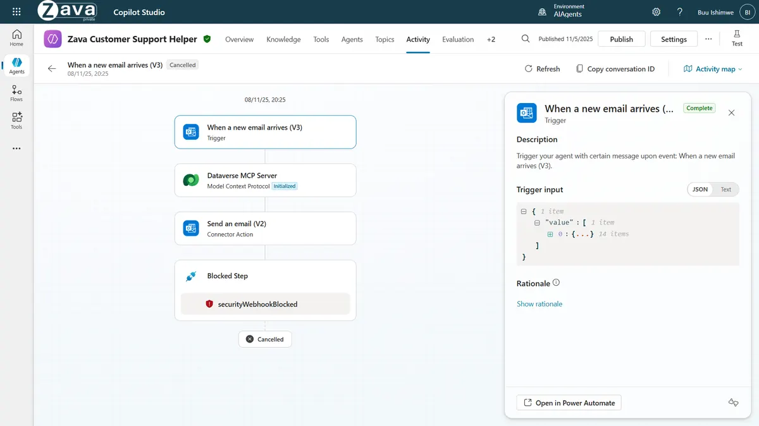Screen dimensions: 759x426
Task: Click the purple agent icon
Action: [x=52, y=39]
